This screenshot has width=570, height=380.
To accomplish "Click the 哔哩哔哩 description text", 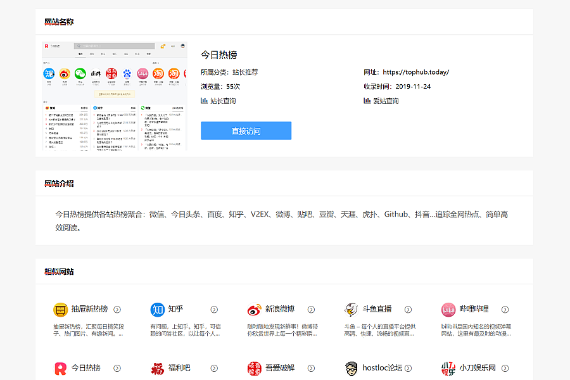I will click(x=476, y=330).
